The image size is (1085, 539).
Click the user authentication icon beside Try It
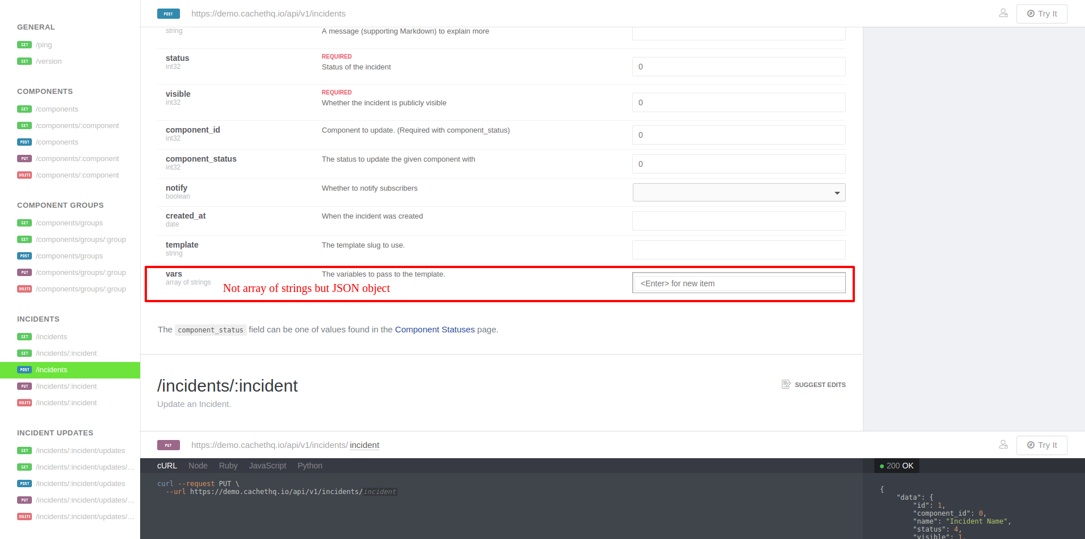pos(1004,13)
